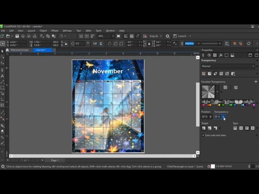Open the Bitmaps menu
Image resolution: width=259 pixels, height=194 pixels.
point(67,31)
